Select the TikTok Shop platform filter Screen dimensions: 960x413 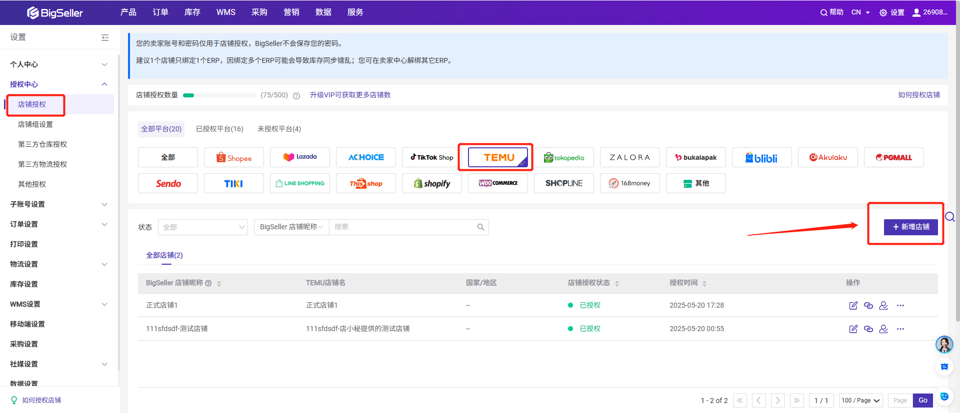(x=431, y=157)
